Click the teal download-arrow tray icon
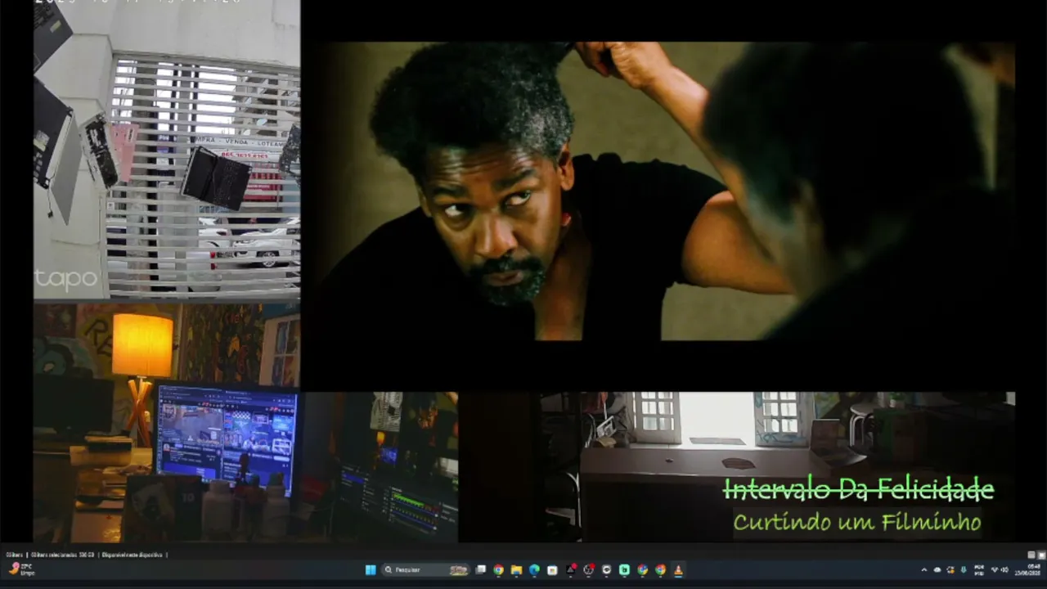 [x=964, y=570]
